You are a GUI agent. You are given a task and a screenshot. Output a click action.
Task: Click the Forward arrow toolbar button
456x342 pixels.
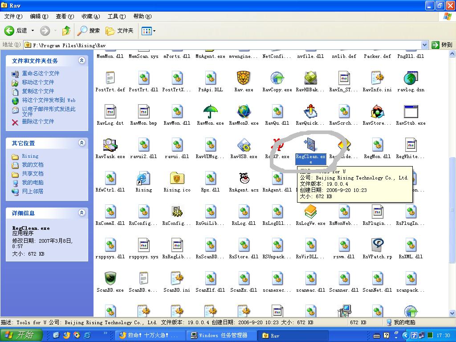45,31
